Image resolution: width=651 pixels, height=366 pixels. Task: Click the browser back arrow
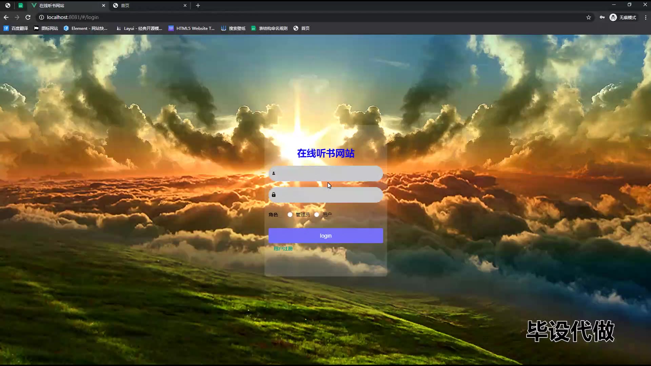pos(6,17)
